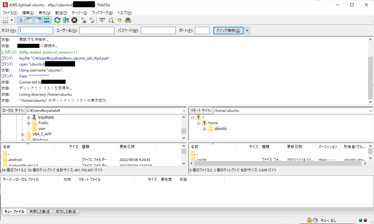Cancel the current operation
The height and width of the screenshot is (224, 374).
(x=74, y=20)
